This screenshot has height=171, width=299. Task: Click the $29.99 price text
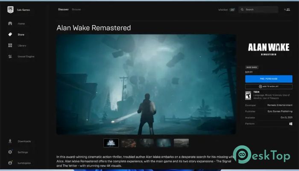click(x=249, y=72)
